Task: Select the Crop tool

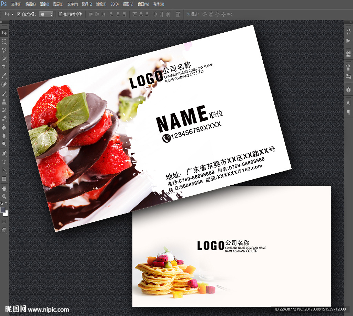Action: pyautogui.click(x=4, y=67)
